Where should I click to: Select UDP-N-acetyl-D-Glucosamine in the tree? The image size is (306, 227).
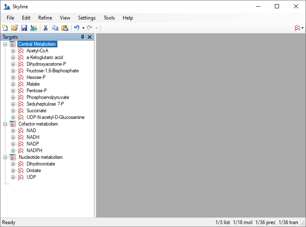tap(56, 117)
